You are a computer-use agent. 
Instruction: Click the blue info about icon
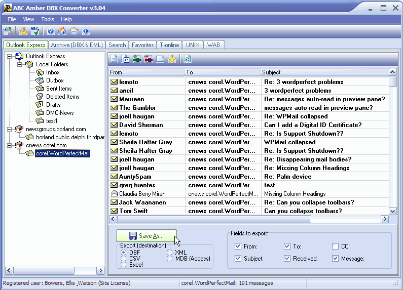tap(86, 31)
